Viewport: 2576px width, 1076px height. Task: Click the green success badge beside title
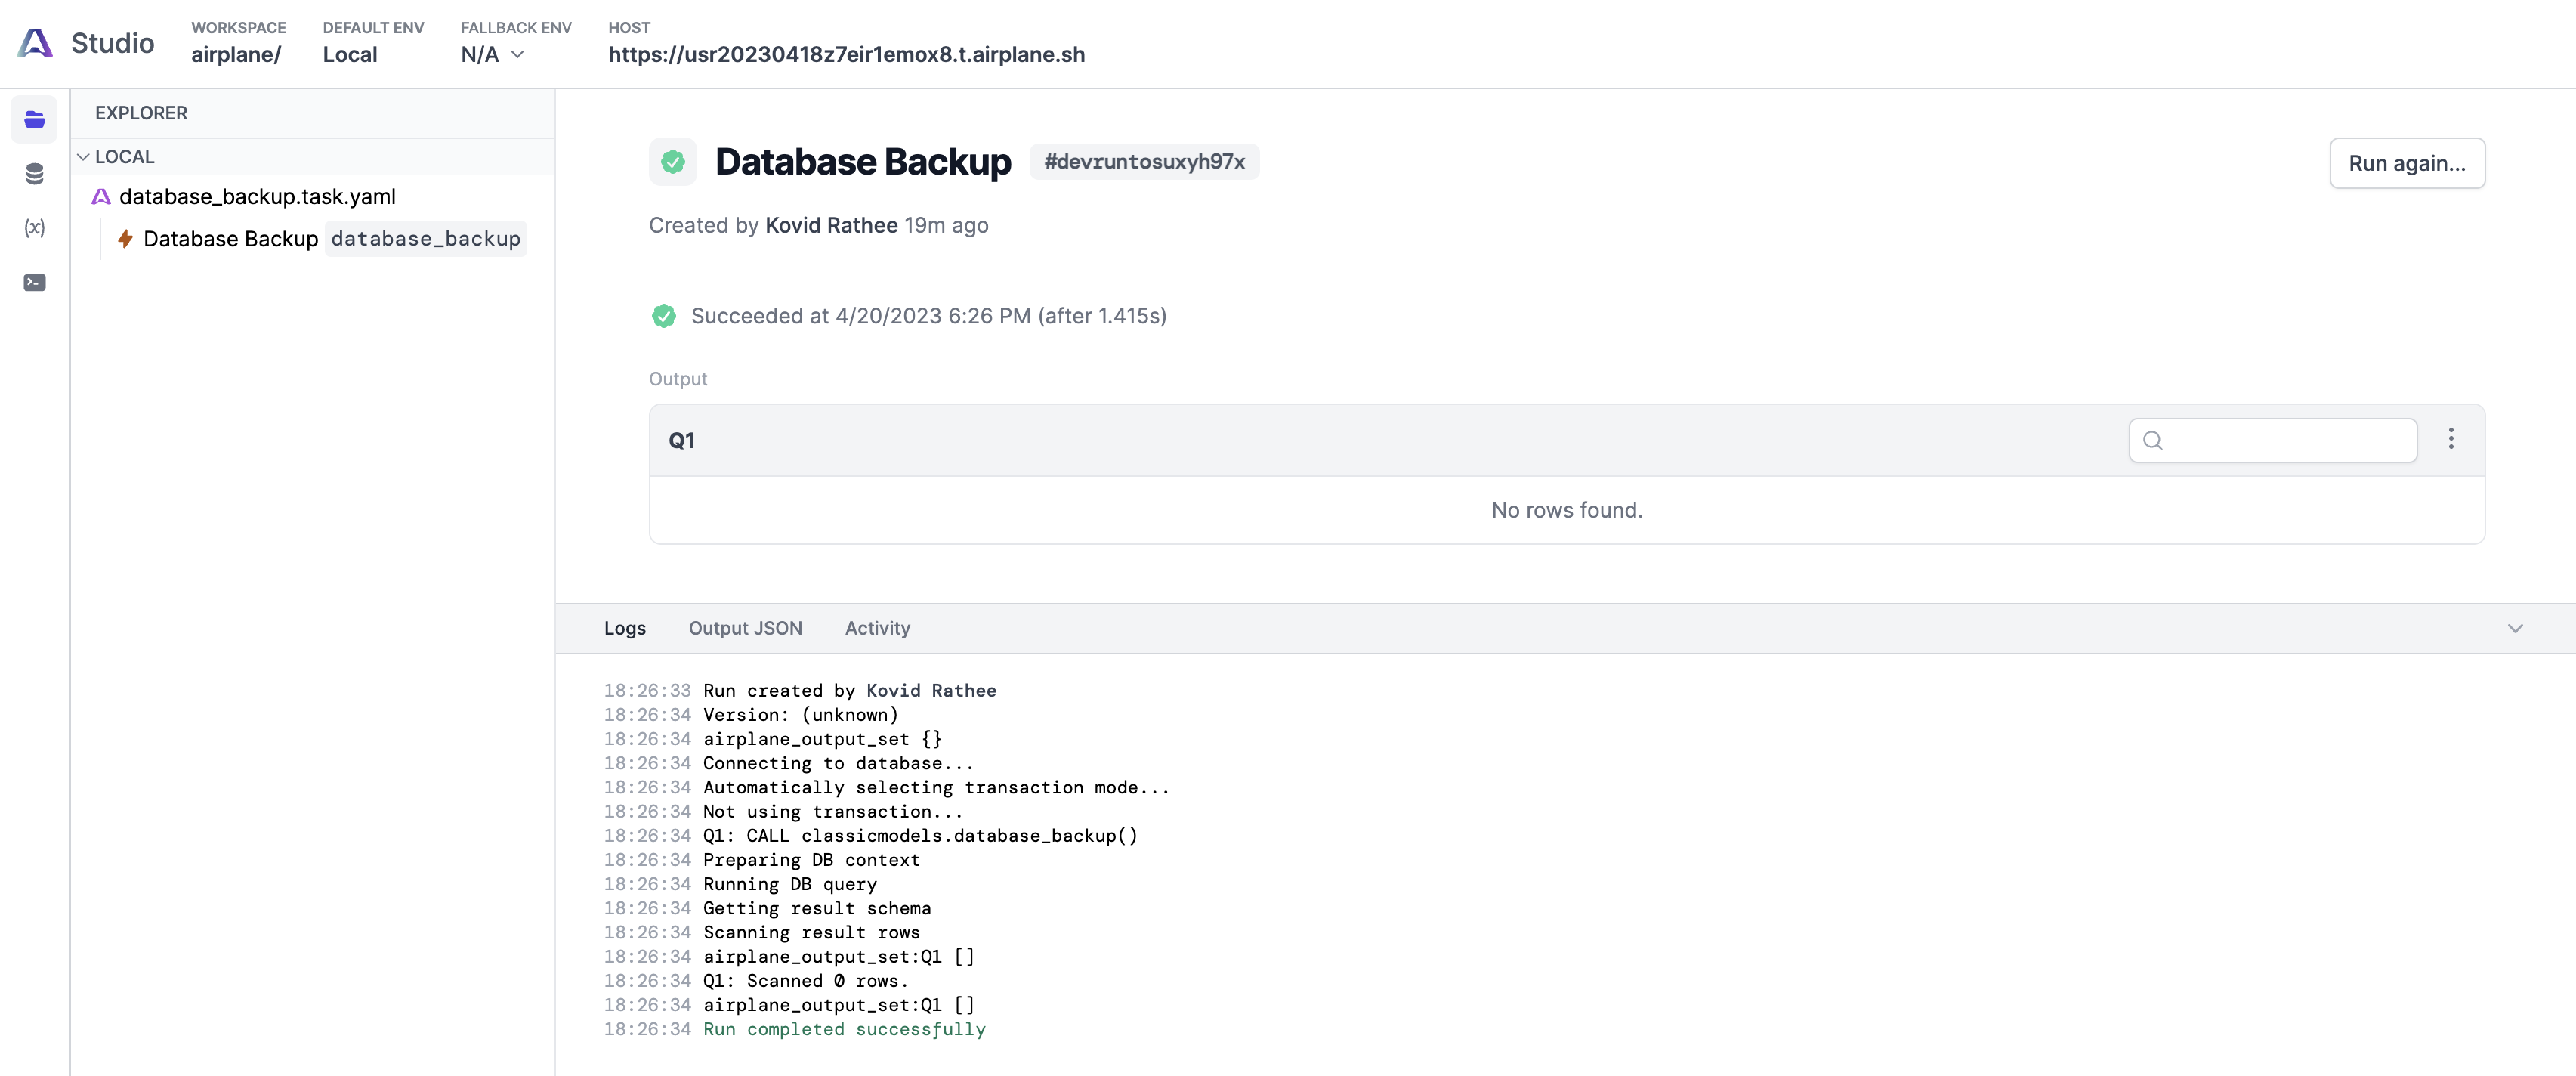tap(673, 162)
